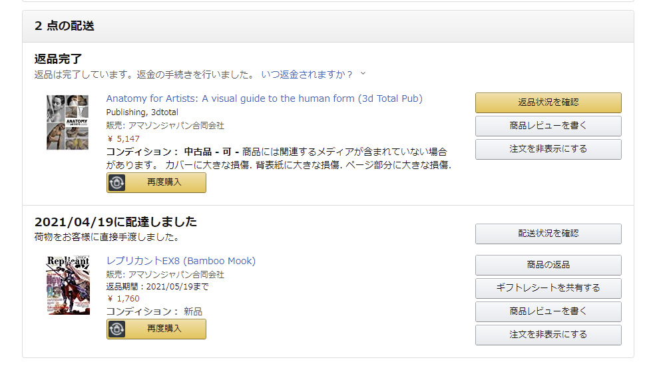Click the buy-again cart icon for レプリカントEX8
The height and width of the screenshot is (368, 653).
(117, 329)
